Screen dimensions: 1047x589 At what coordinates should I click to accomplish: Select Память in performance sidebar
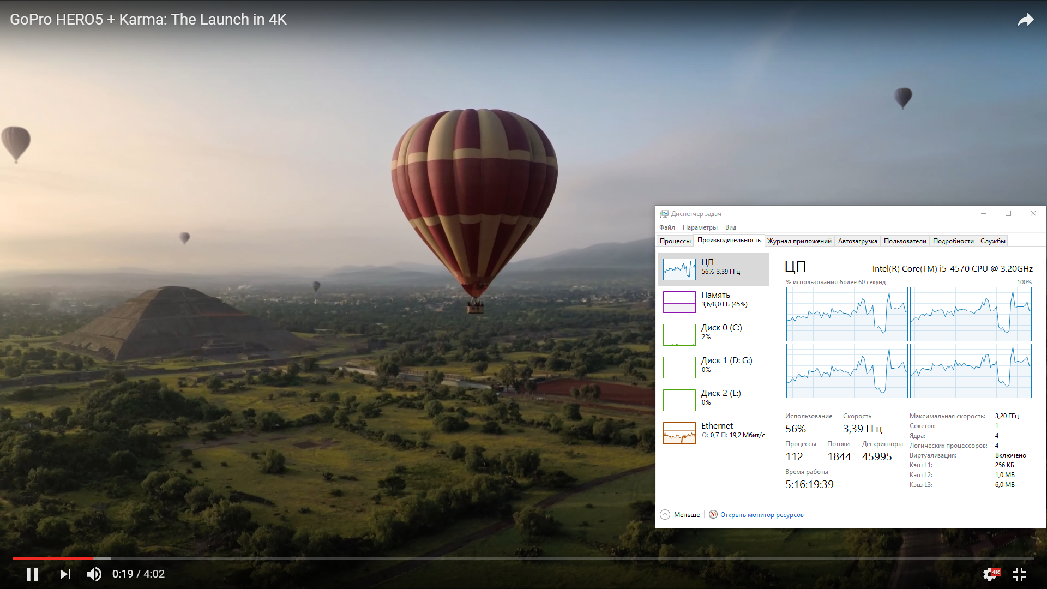(x=713, y=302)
